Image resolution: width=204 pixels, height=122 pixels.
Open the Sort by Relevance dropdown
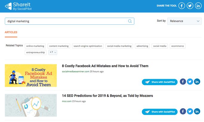184,21
